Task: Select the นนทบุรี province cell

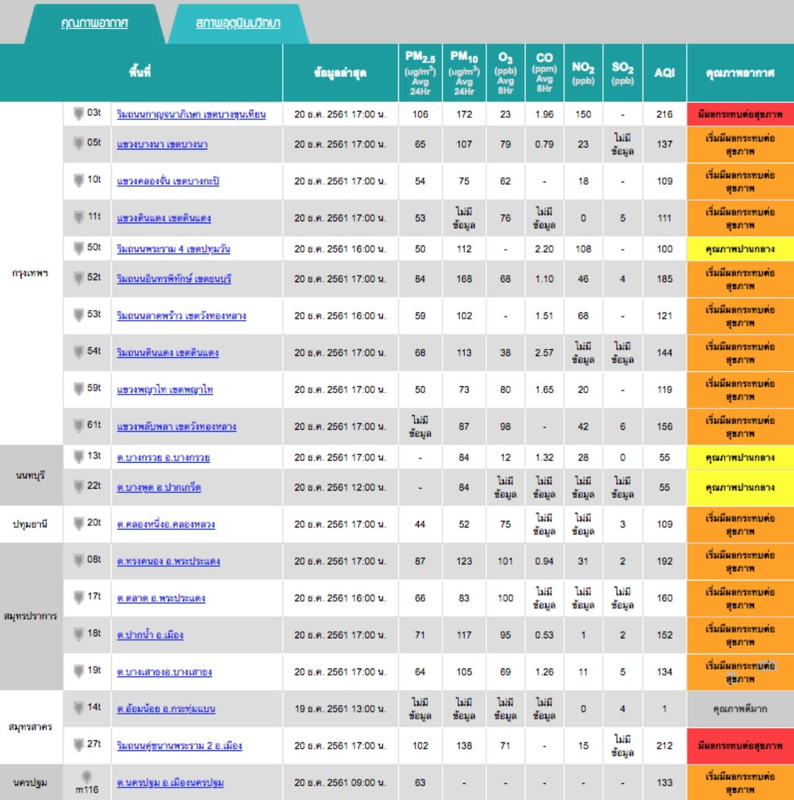Action: tap(31, 476)
